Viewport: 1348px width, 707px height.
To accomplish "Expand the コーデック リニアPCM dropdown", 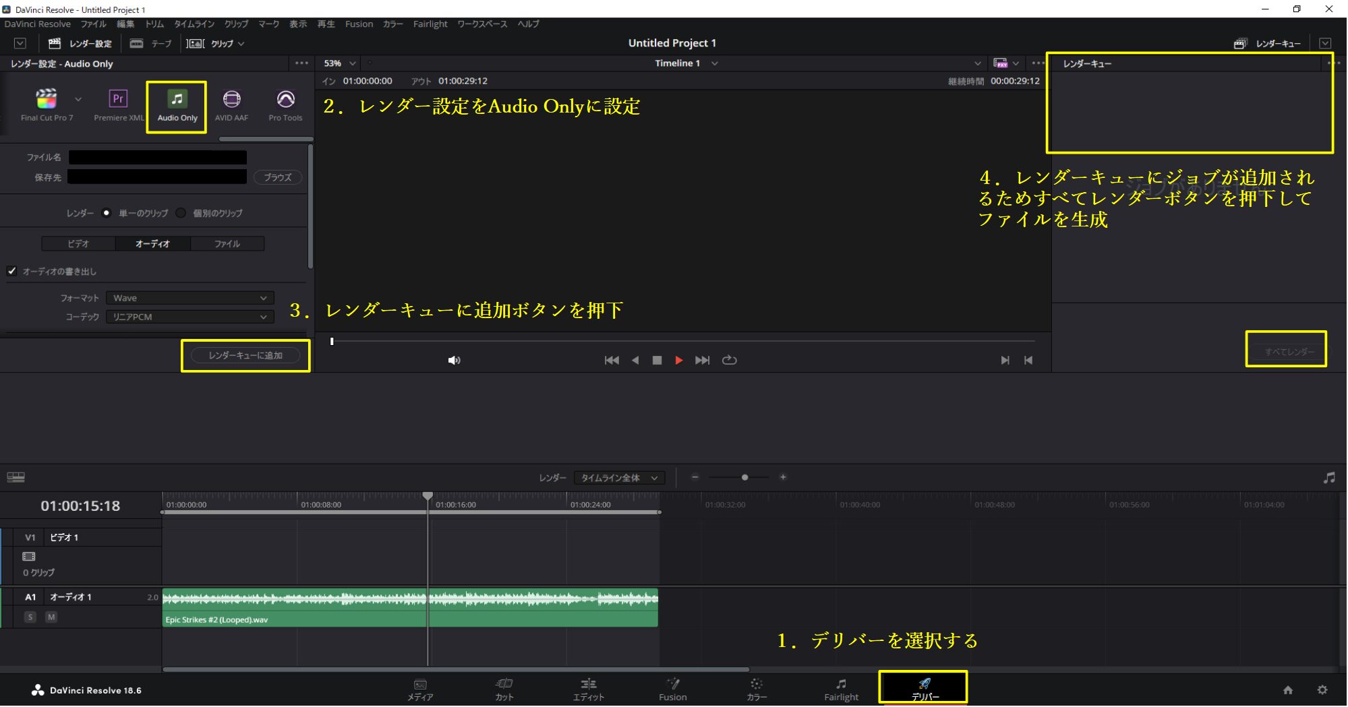I will coord(189,317).
